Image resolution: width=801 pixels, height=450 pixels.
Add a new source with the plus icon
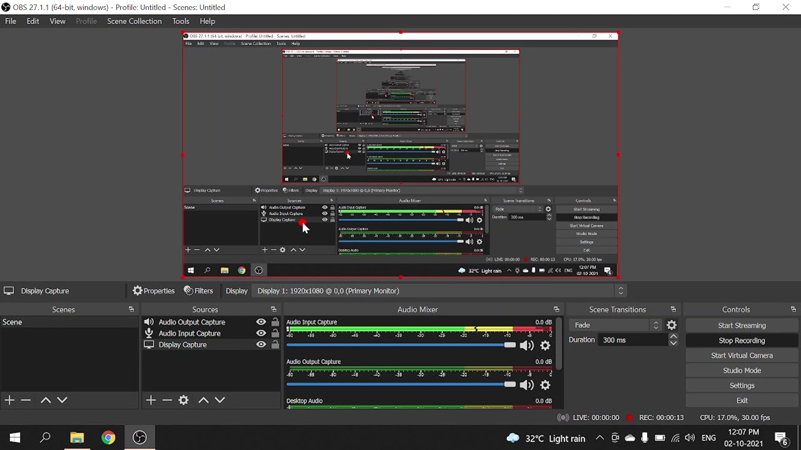coord(151,400)
